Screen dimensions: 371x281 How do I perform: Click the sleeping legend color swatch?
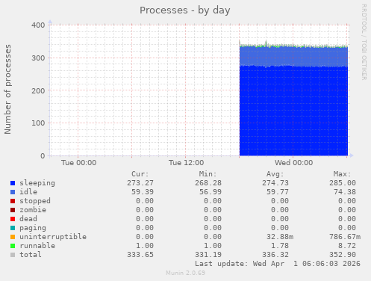(13, 183)
